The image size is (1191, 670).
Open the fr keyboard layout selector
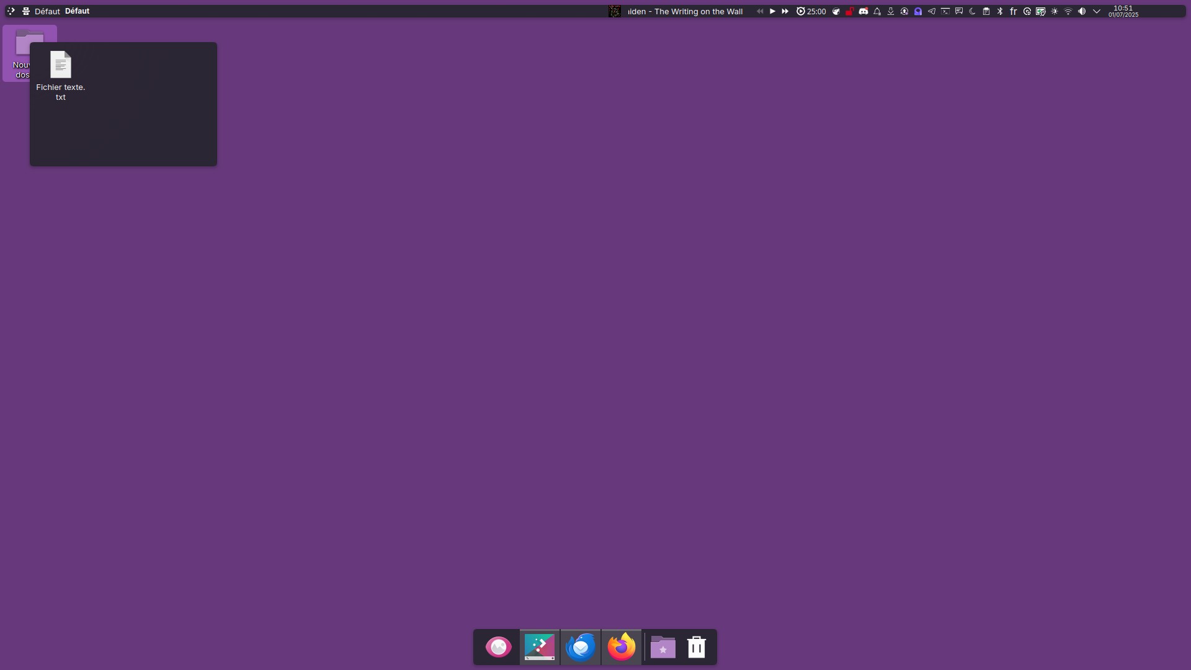[1014, 11]
